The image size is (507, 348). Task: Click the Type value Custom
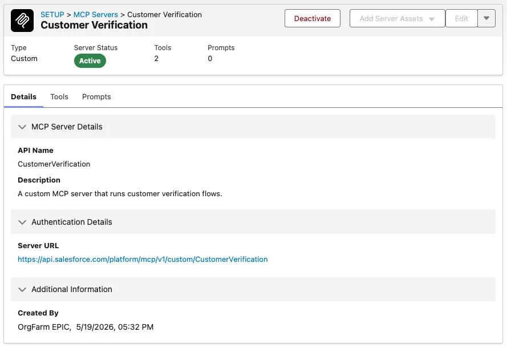[25, 59]
